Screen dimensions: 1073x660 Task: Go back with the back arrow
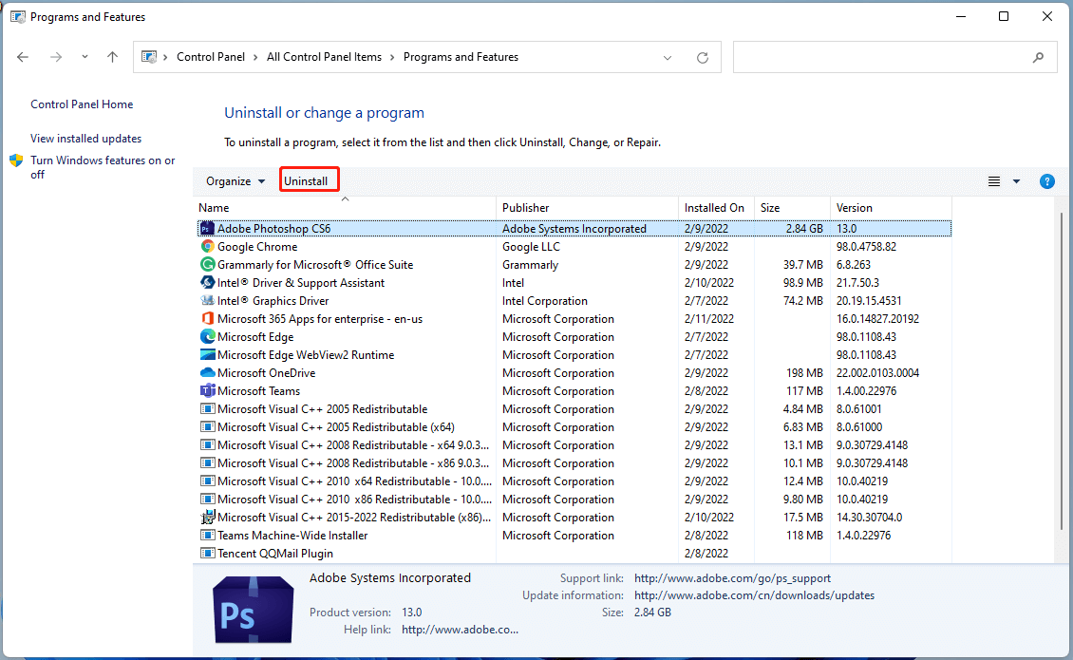23,57
